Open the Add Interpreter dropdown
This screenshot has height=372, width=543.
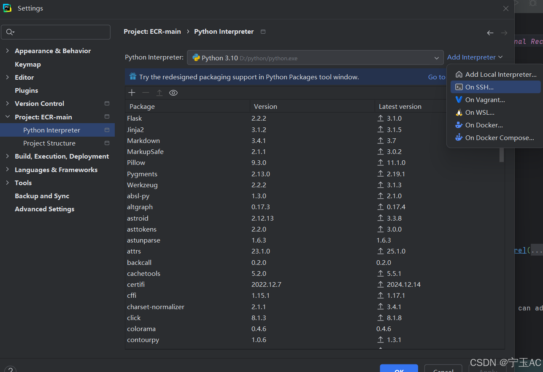click(x=475, y=57)
